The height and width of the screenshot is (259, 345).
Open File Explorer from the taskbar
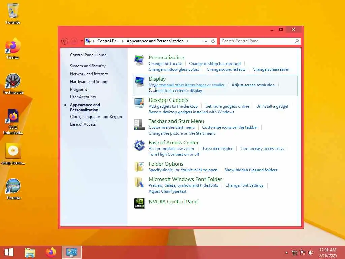coord(30,252)
